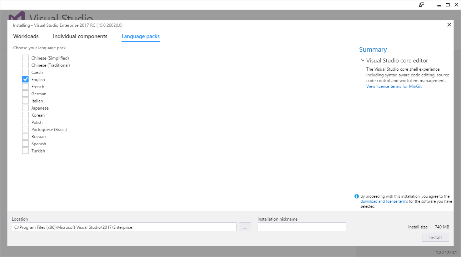461x257 pixels.
Task: Minimize the installer window
Action: point(439,5)
